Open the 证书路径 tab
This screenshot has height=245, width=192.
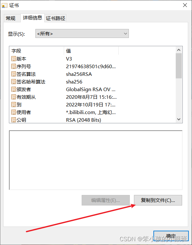pos(55,18)
